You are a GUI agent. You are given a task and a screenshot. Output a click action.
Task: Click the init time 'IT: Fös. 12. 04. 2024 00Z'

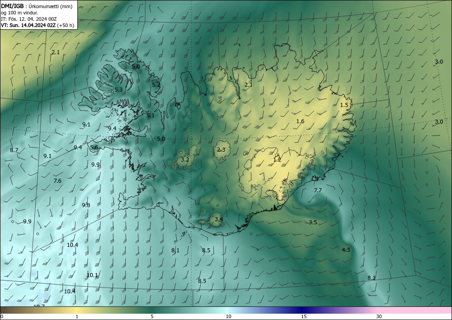(29, 19)
